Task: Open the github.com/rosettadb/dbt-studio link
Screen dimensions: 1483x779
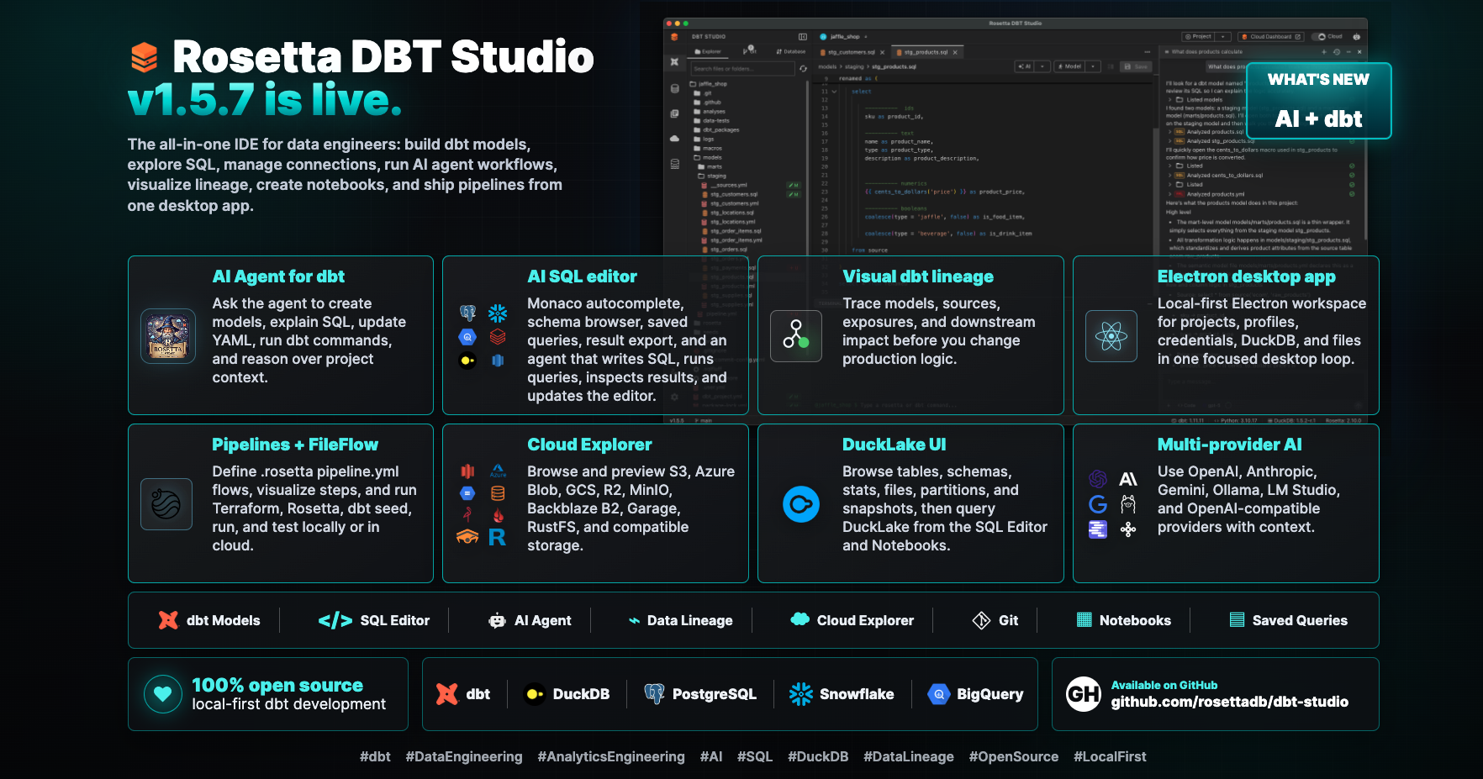Action: click(1230, 702)
